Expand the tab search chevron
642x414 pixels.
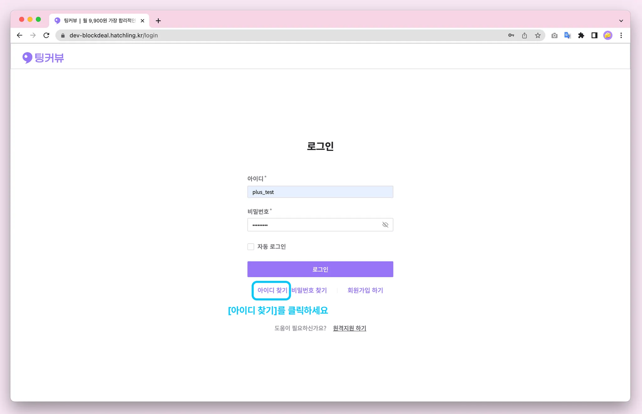point(621,21)
